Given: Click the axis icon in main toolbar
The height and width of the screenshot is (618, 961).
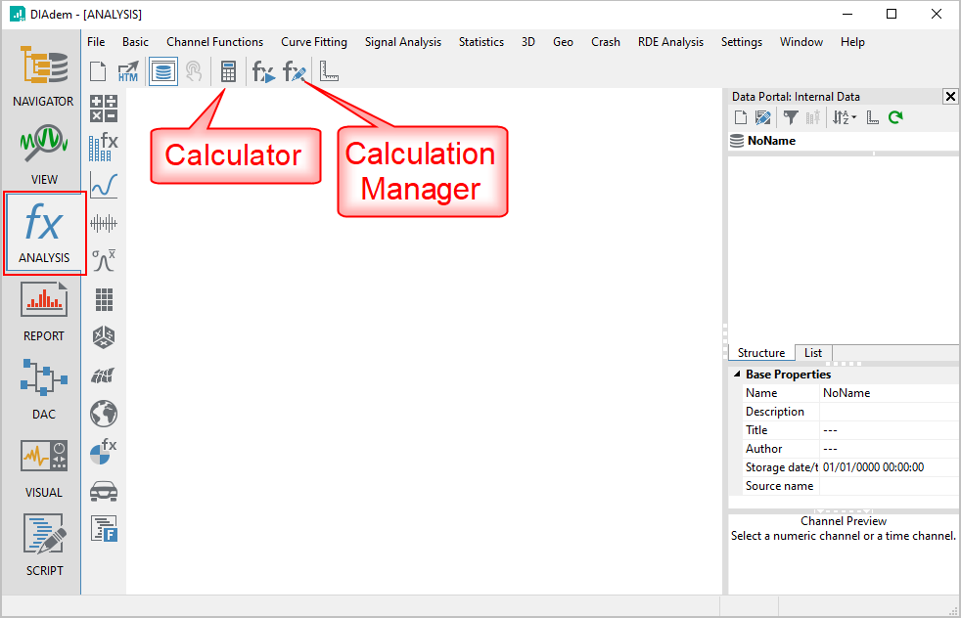Looking at the screenshot, I should pyautogui.click(x=329, y=71).
